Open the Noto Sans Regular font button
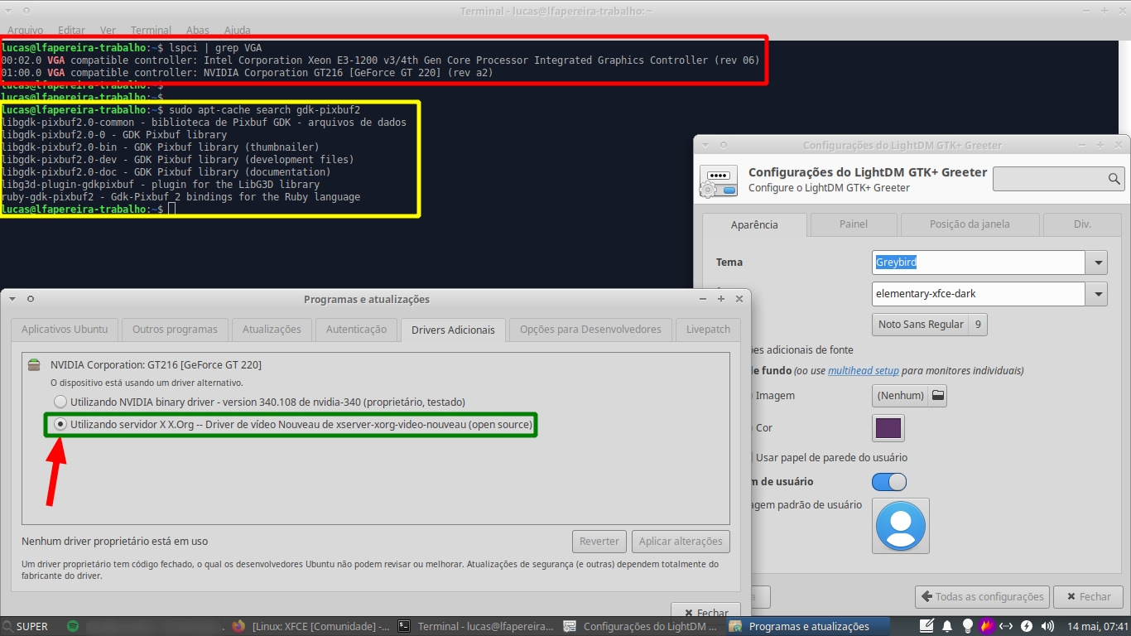This screenshot has height=636, width=1131. pyautogui.click(x=930, y=324)
